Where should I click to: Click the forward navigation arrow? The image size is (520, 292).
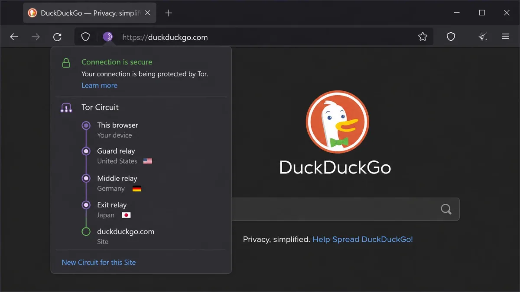36,37
